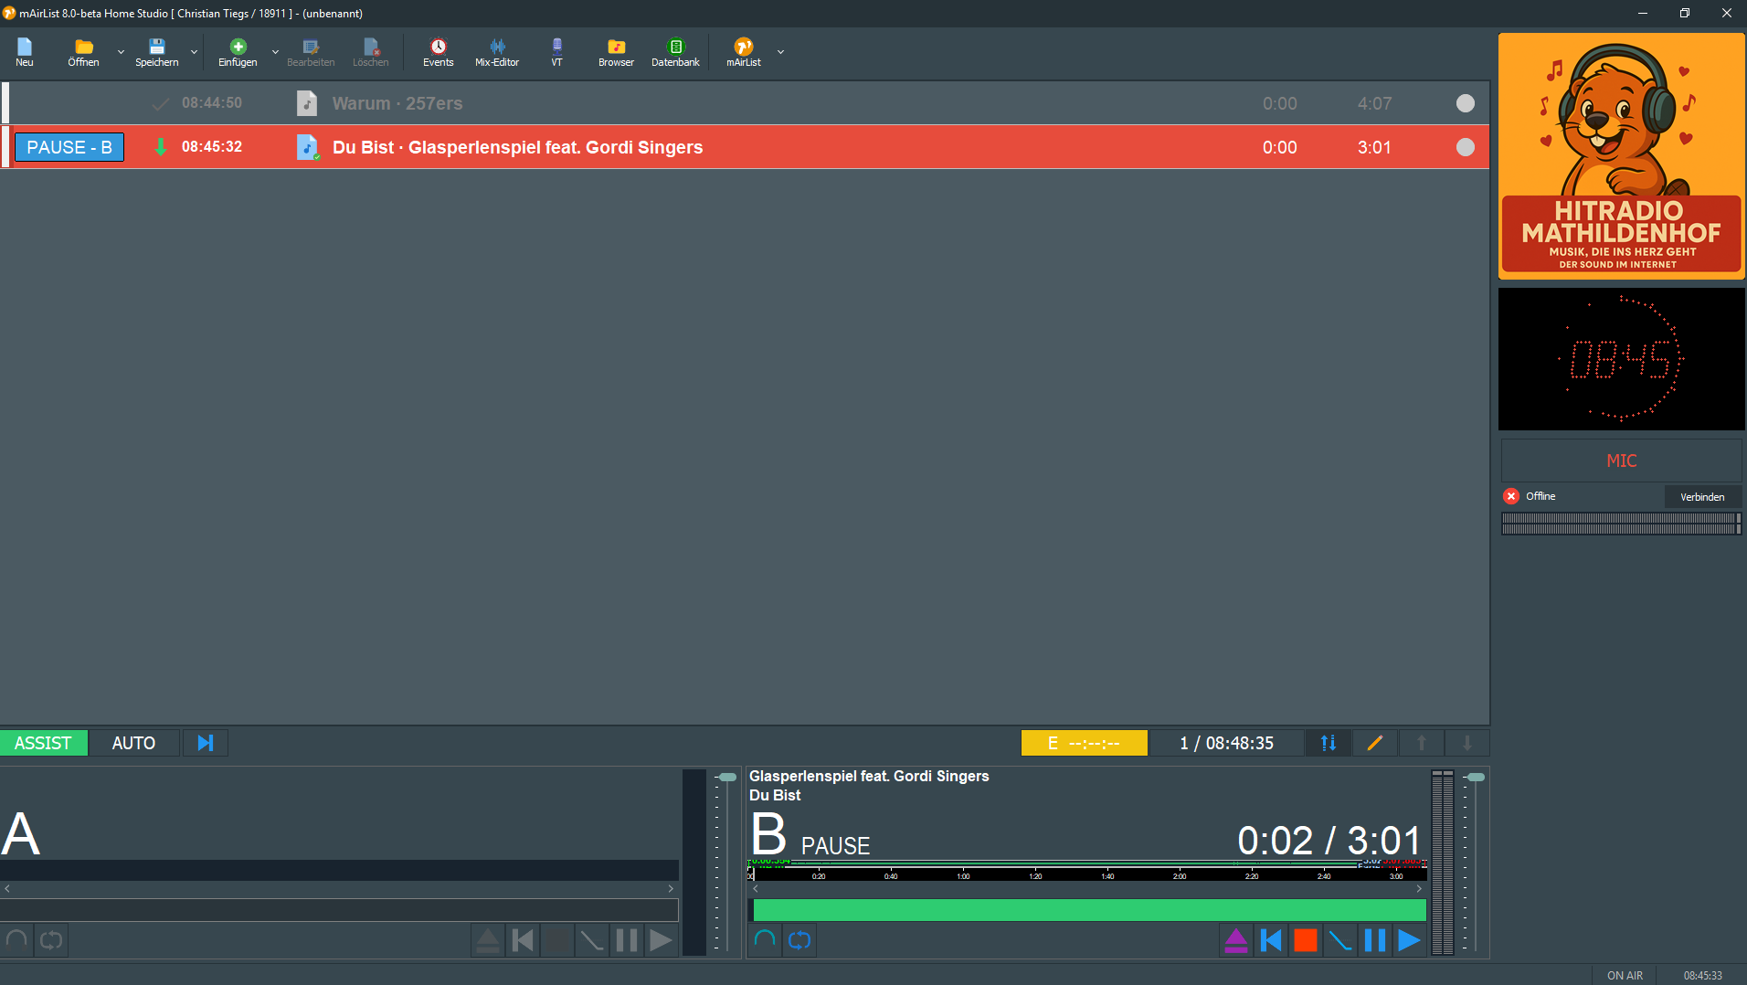Open the Mix-Editor tool
Viewport: 1747px width, 985px height.
click(496, 52)
